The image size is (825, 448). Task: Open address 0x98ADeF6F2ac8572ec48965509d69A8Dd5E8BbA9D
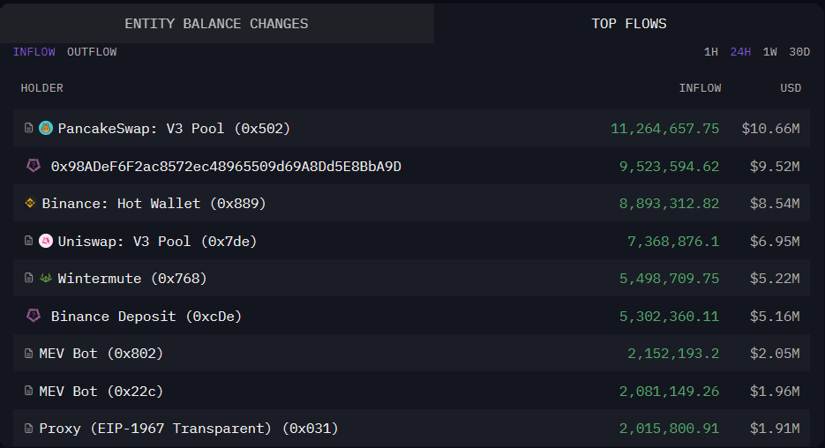click(x=226, y=167)
